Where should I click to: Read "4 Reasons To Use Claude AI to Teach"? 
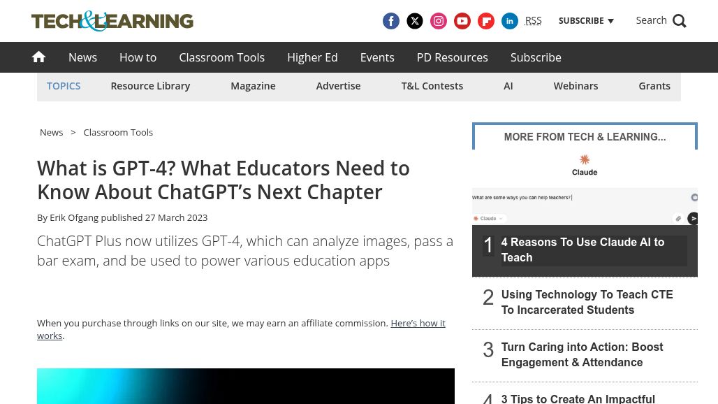(583, 250)
